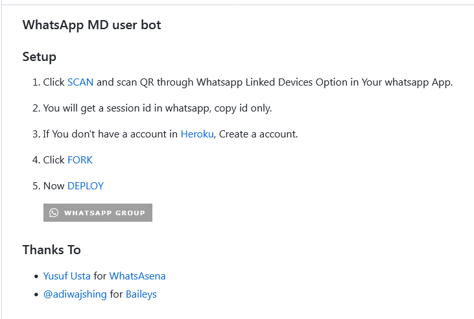Click text 'scan QR through Whatsapp Linked Devices'
Screen dimensions: 474x319
pos(215,82)
